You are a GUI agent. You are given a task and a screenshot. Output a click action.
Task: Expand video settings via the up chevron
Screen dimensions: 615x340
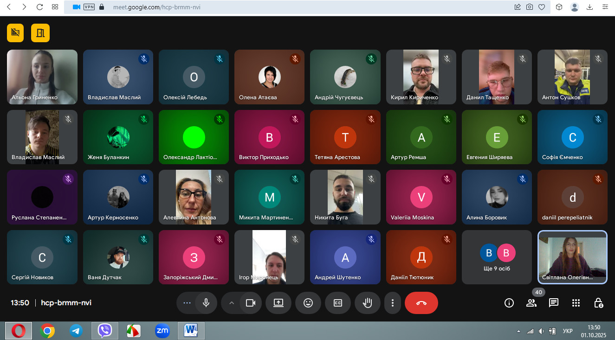click(x=231, y=303)
